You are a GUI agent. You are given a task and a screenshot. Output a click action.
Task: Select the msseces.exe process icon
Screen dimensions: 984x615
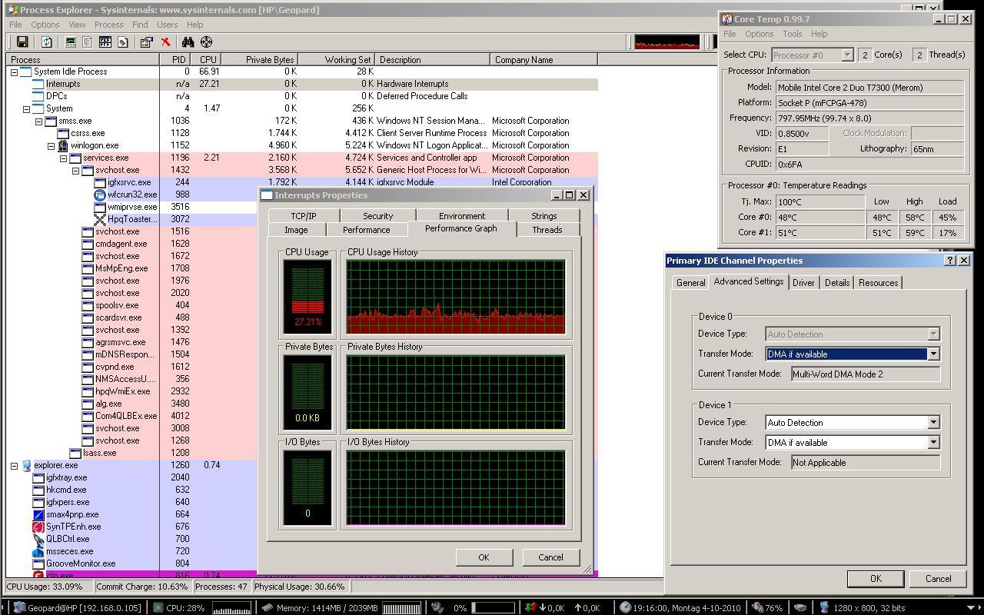point(38,551)
